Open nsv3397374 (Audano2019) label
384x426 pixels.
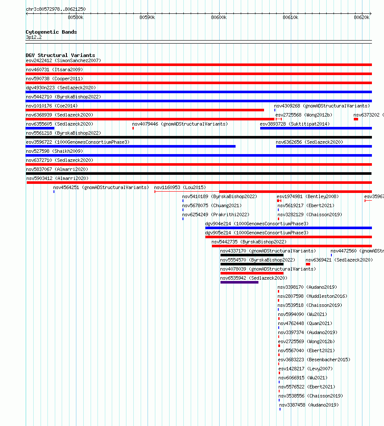tap(308, 332)
